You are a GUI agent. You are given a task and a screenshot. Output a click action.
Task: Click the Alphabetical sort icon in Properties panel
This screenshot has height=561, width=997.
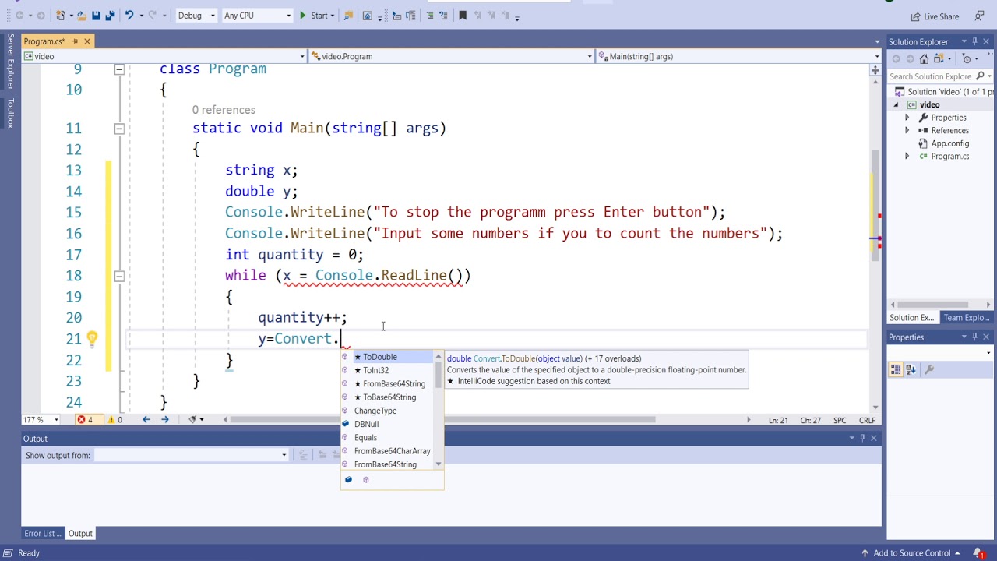tap(911, 369)
